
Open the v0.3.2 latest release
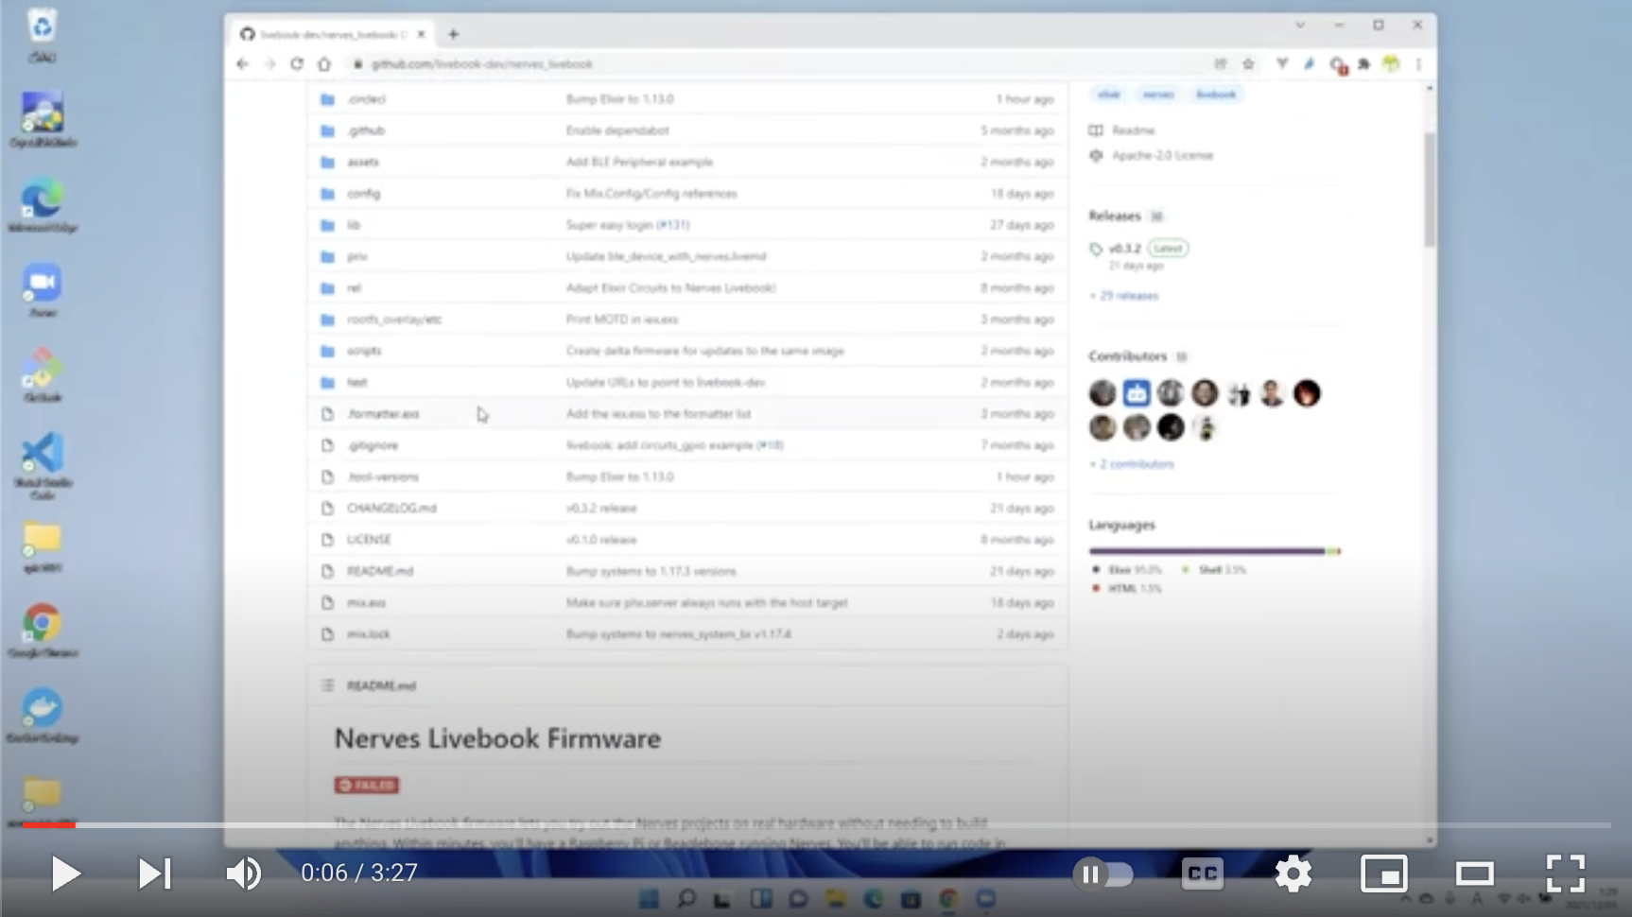[x=1124, y=249]
